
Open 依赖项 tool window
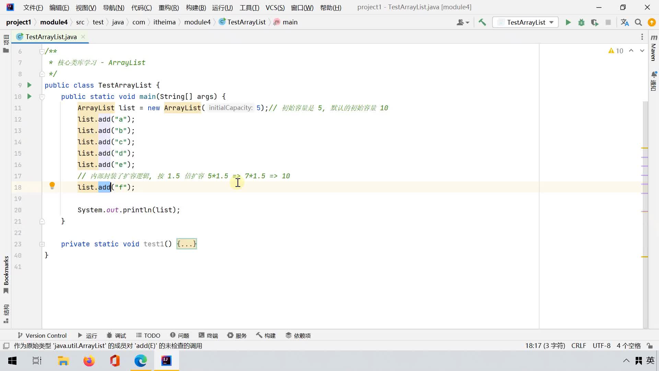[298, 336]
